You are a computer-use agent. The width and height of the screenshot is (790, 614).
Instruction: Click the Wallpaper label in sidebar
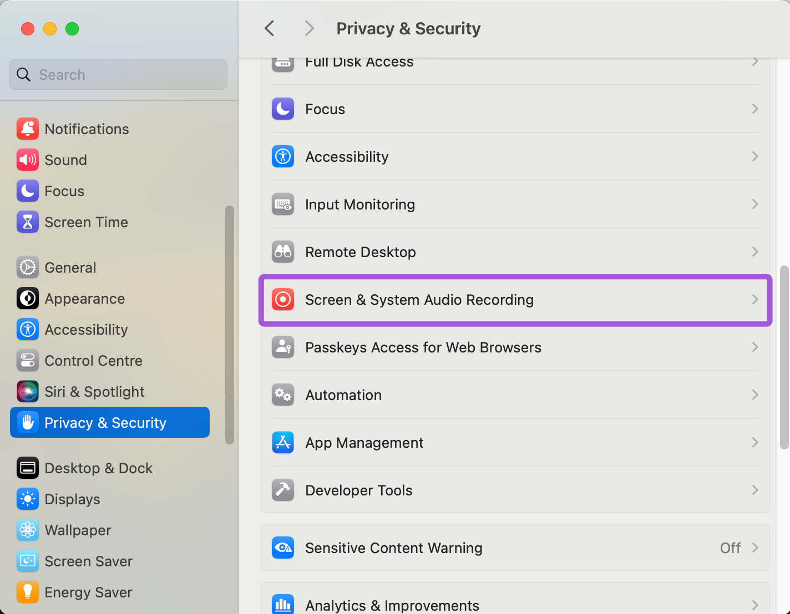(78, 530)
